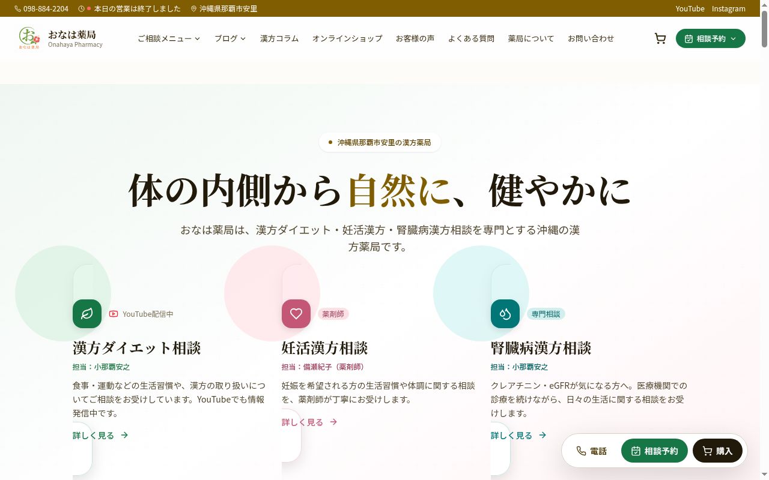This screenshot has height=480, width=769.
Task: Click the floating 電話 button
Action: click(592, 451)
